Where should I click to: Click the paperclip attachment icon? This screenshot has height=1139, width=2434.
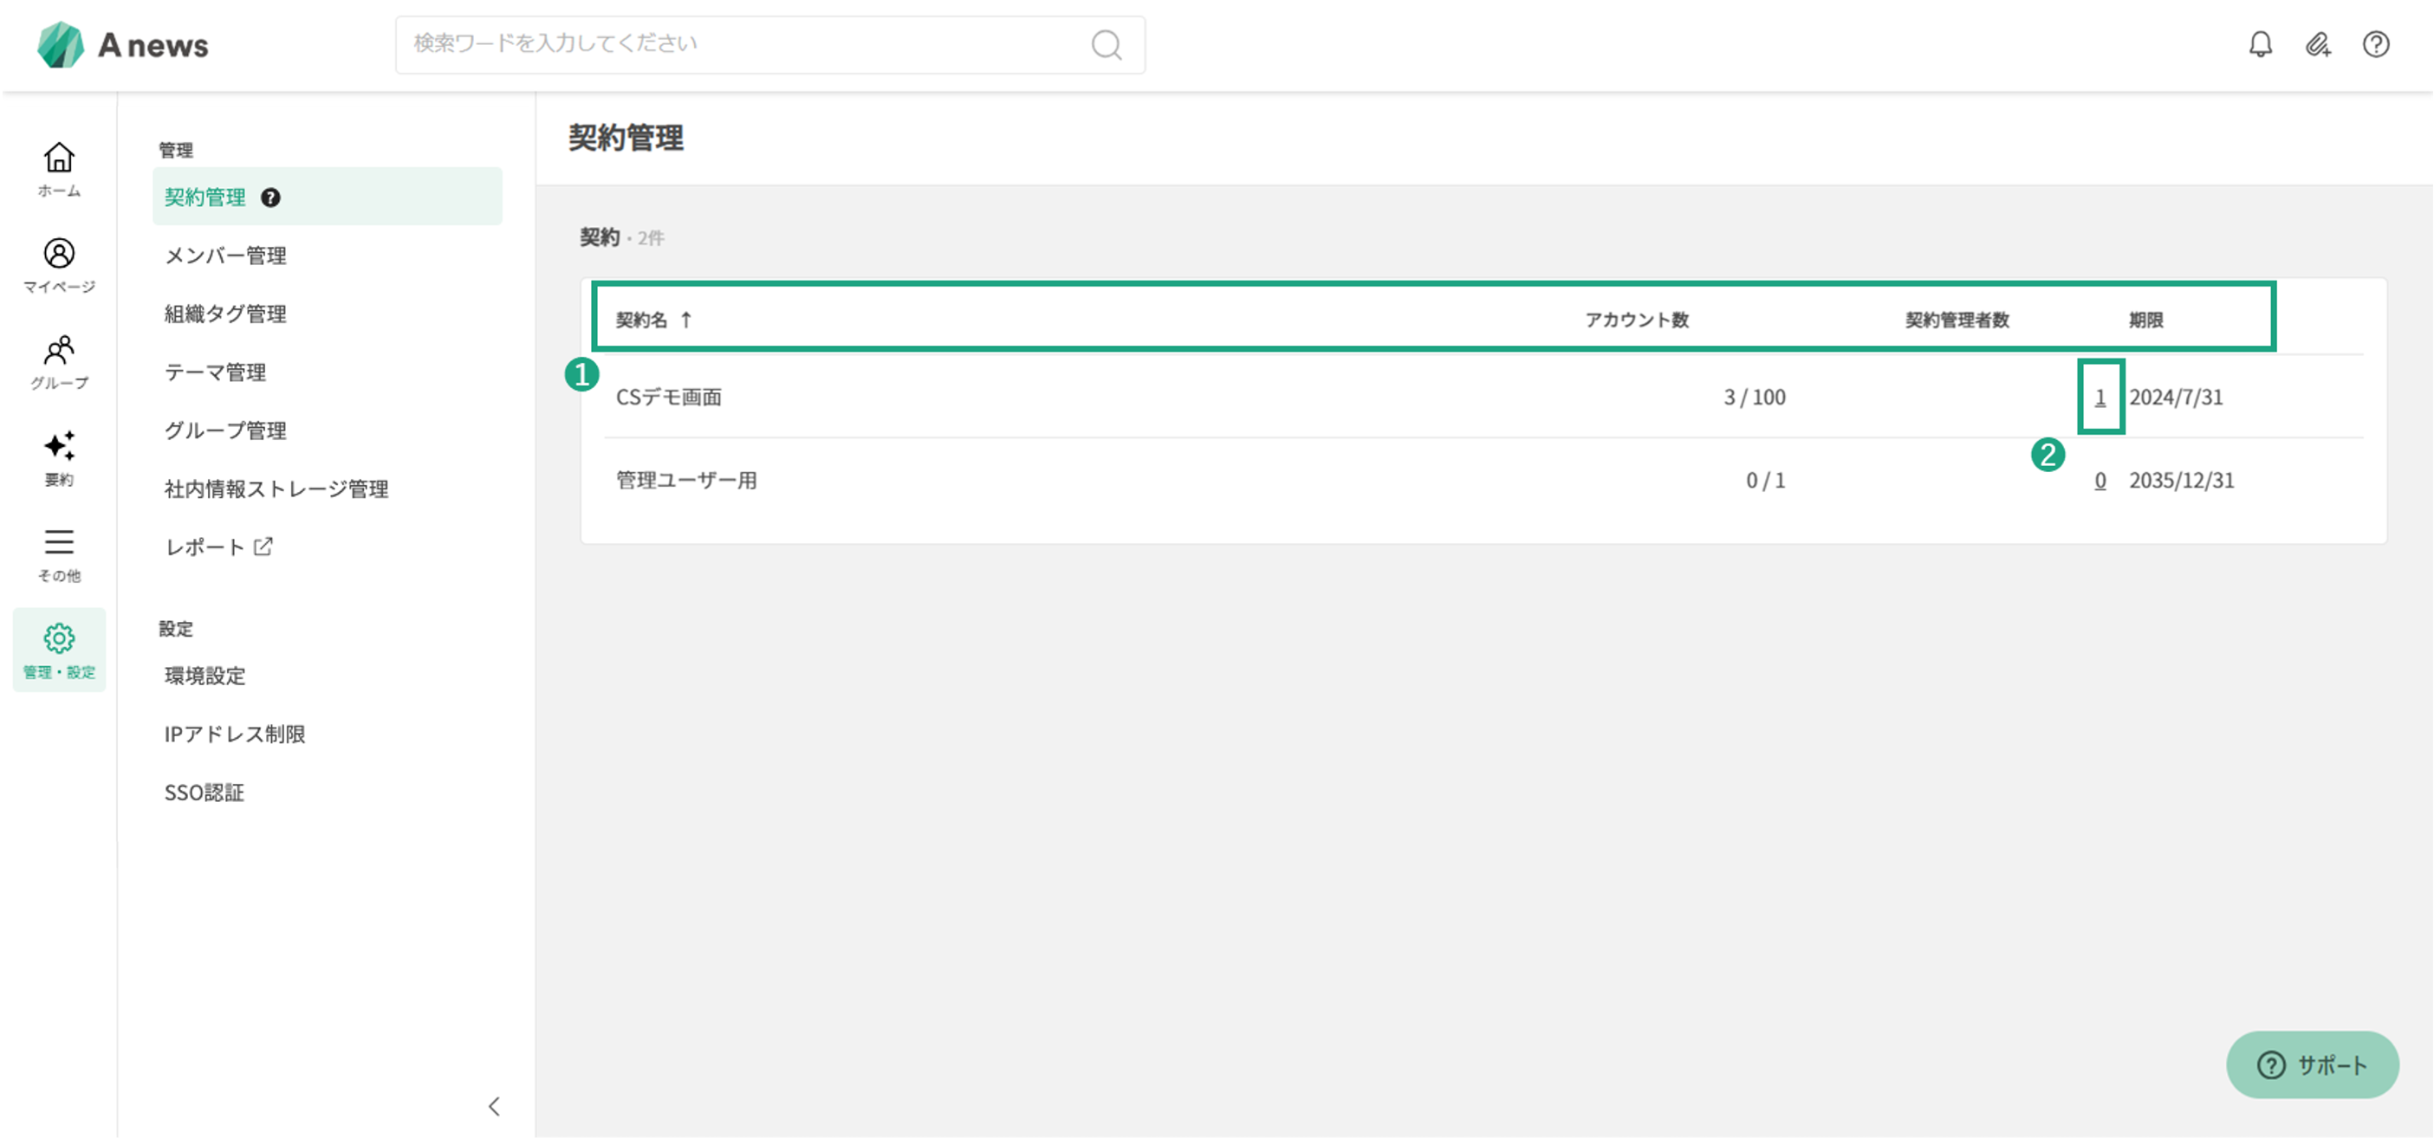point(2318,44)
